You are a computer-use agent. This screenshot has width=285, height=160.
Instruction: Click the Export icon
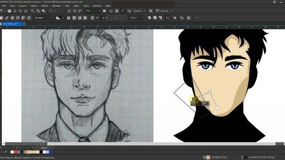74,11
